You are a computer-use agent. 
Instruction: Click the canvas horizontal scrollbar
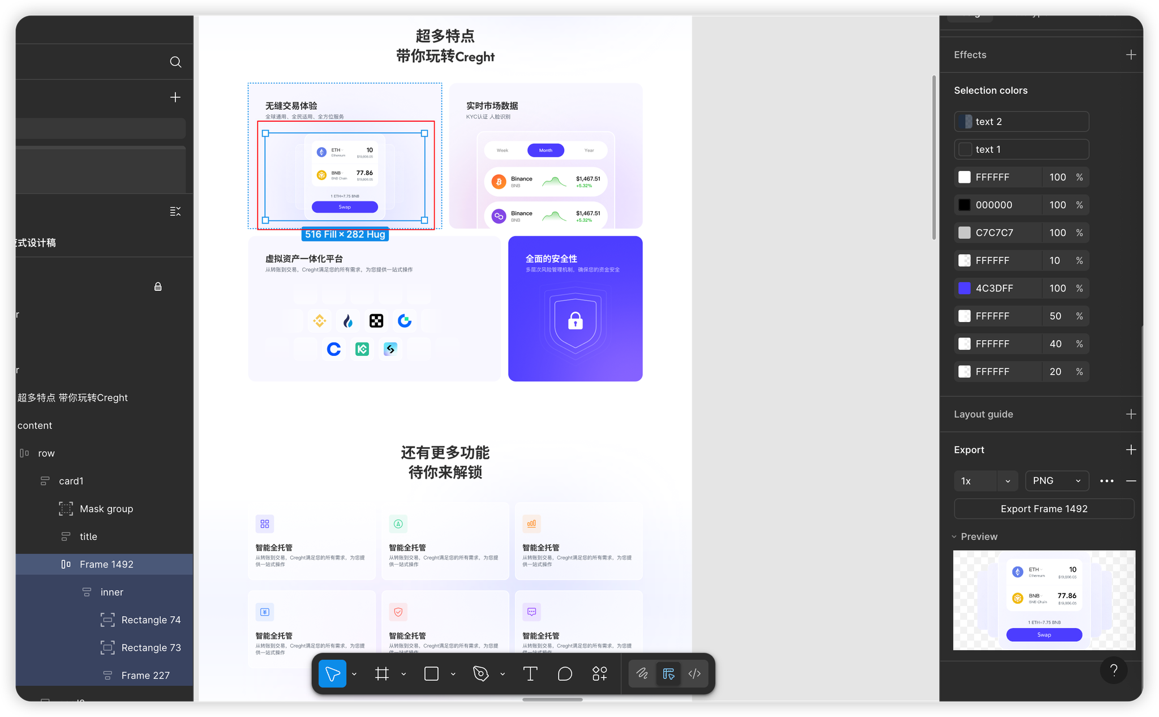click(552, 699)
